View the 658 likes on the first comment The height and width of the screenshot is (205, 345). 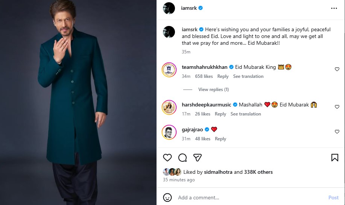[204, 76]
